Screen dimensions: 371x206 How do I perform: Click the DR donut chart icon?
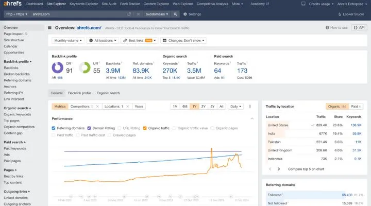(58, 67)
